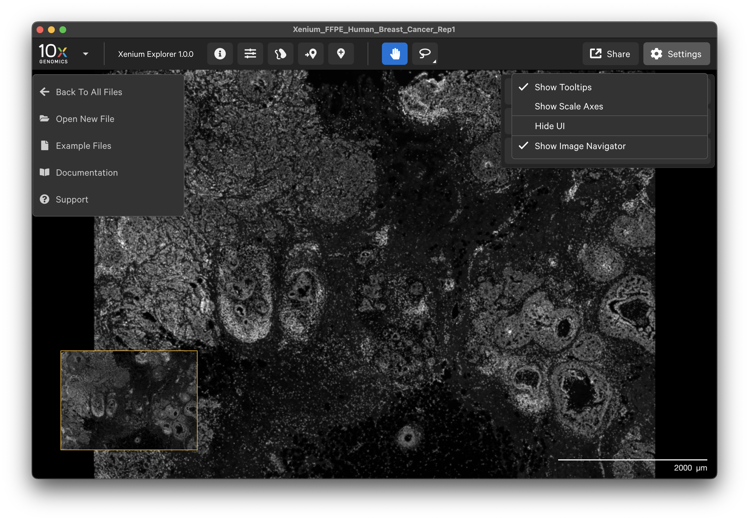Select the hand pan tool

pyautogui.click(x=395, y=53)
